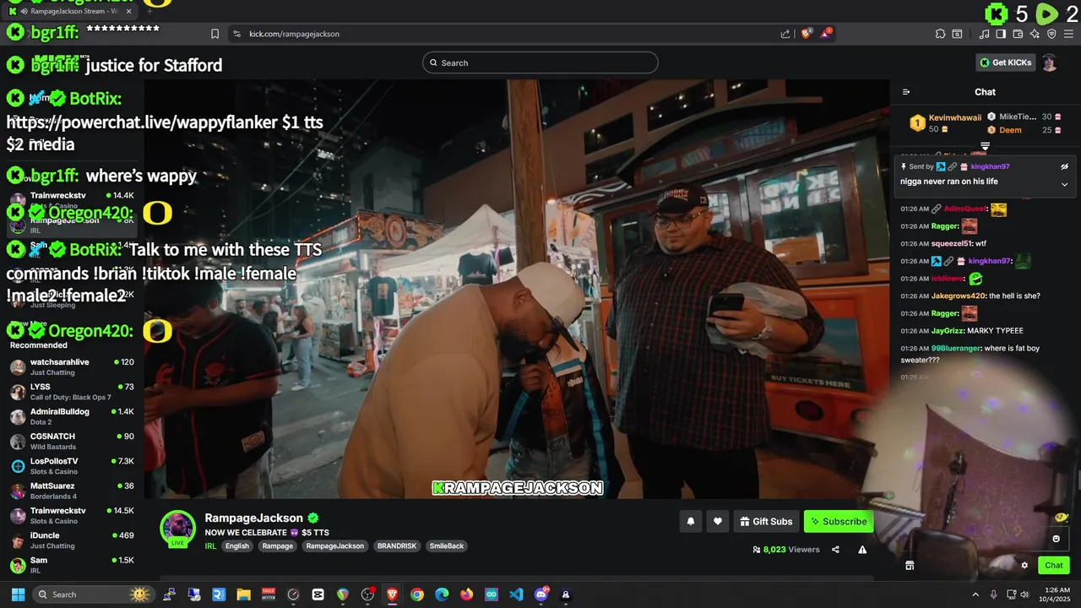Open iDuncle channel in sidebar
Viewport: 1081px width, 608px height.
point(72,540)
